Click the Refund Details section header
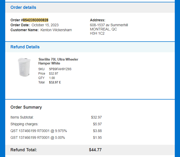Screen dimensions: 180x157 [25, 47]
